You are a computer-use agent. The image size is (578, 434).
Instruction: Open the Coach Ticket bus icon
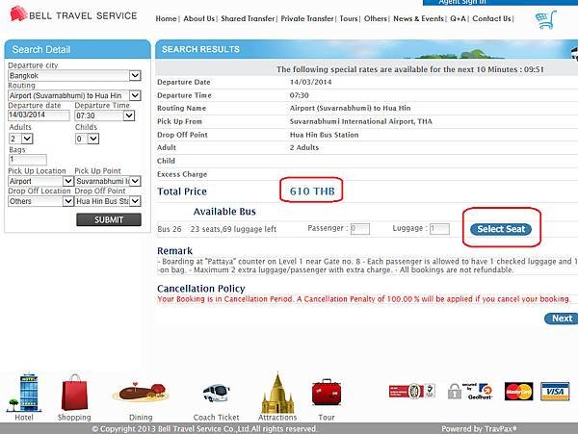click(x=216, y=394)
